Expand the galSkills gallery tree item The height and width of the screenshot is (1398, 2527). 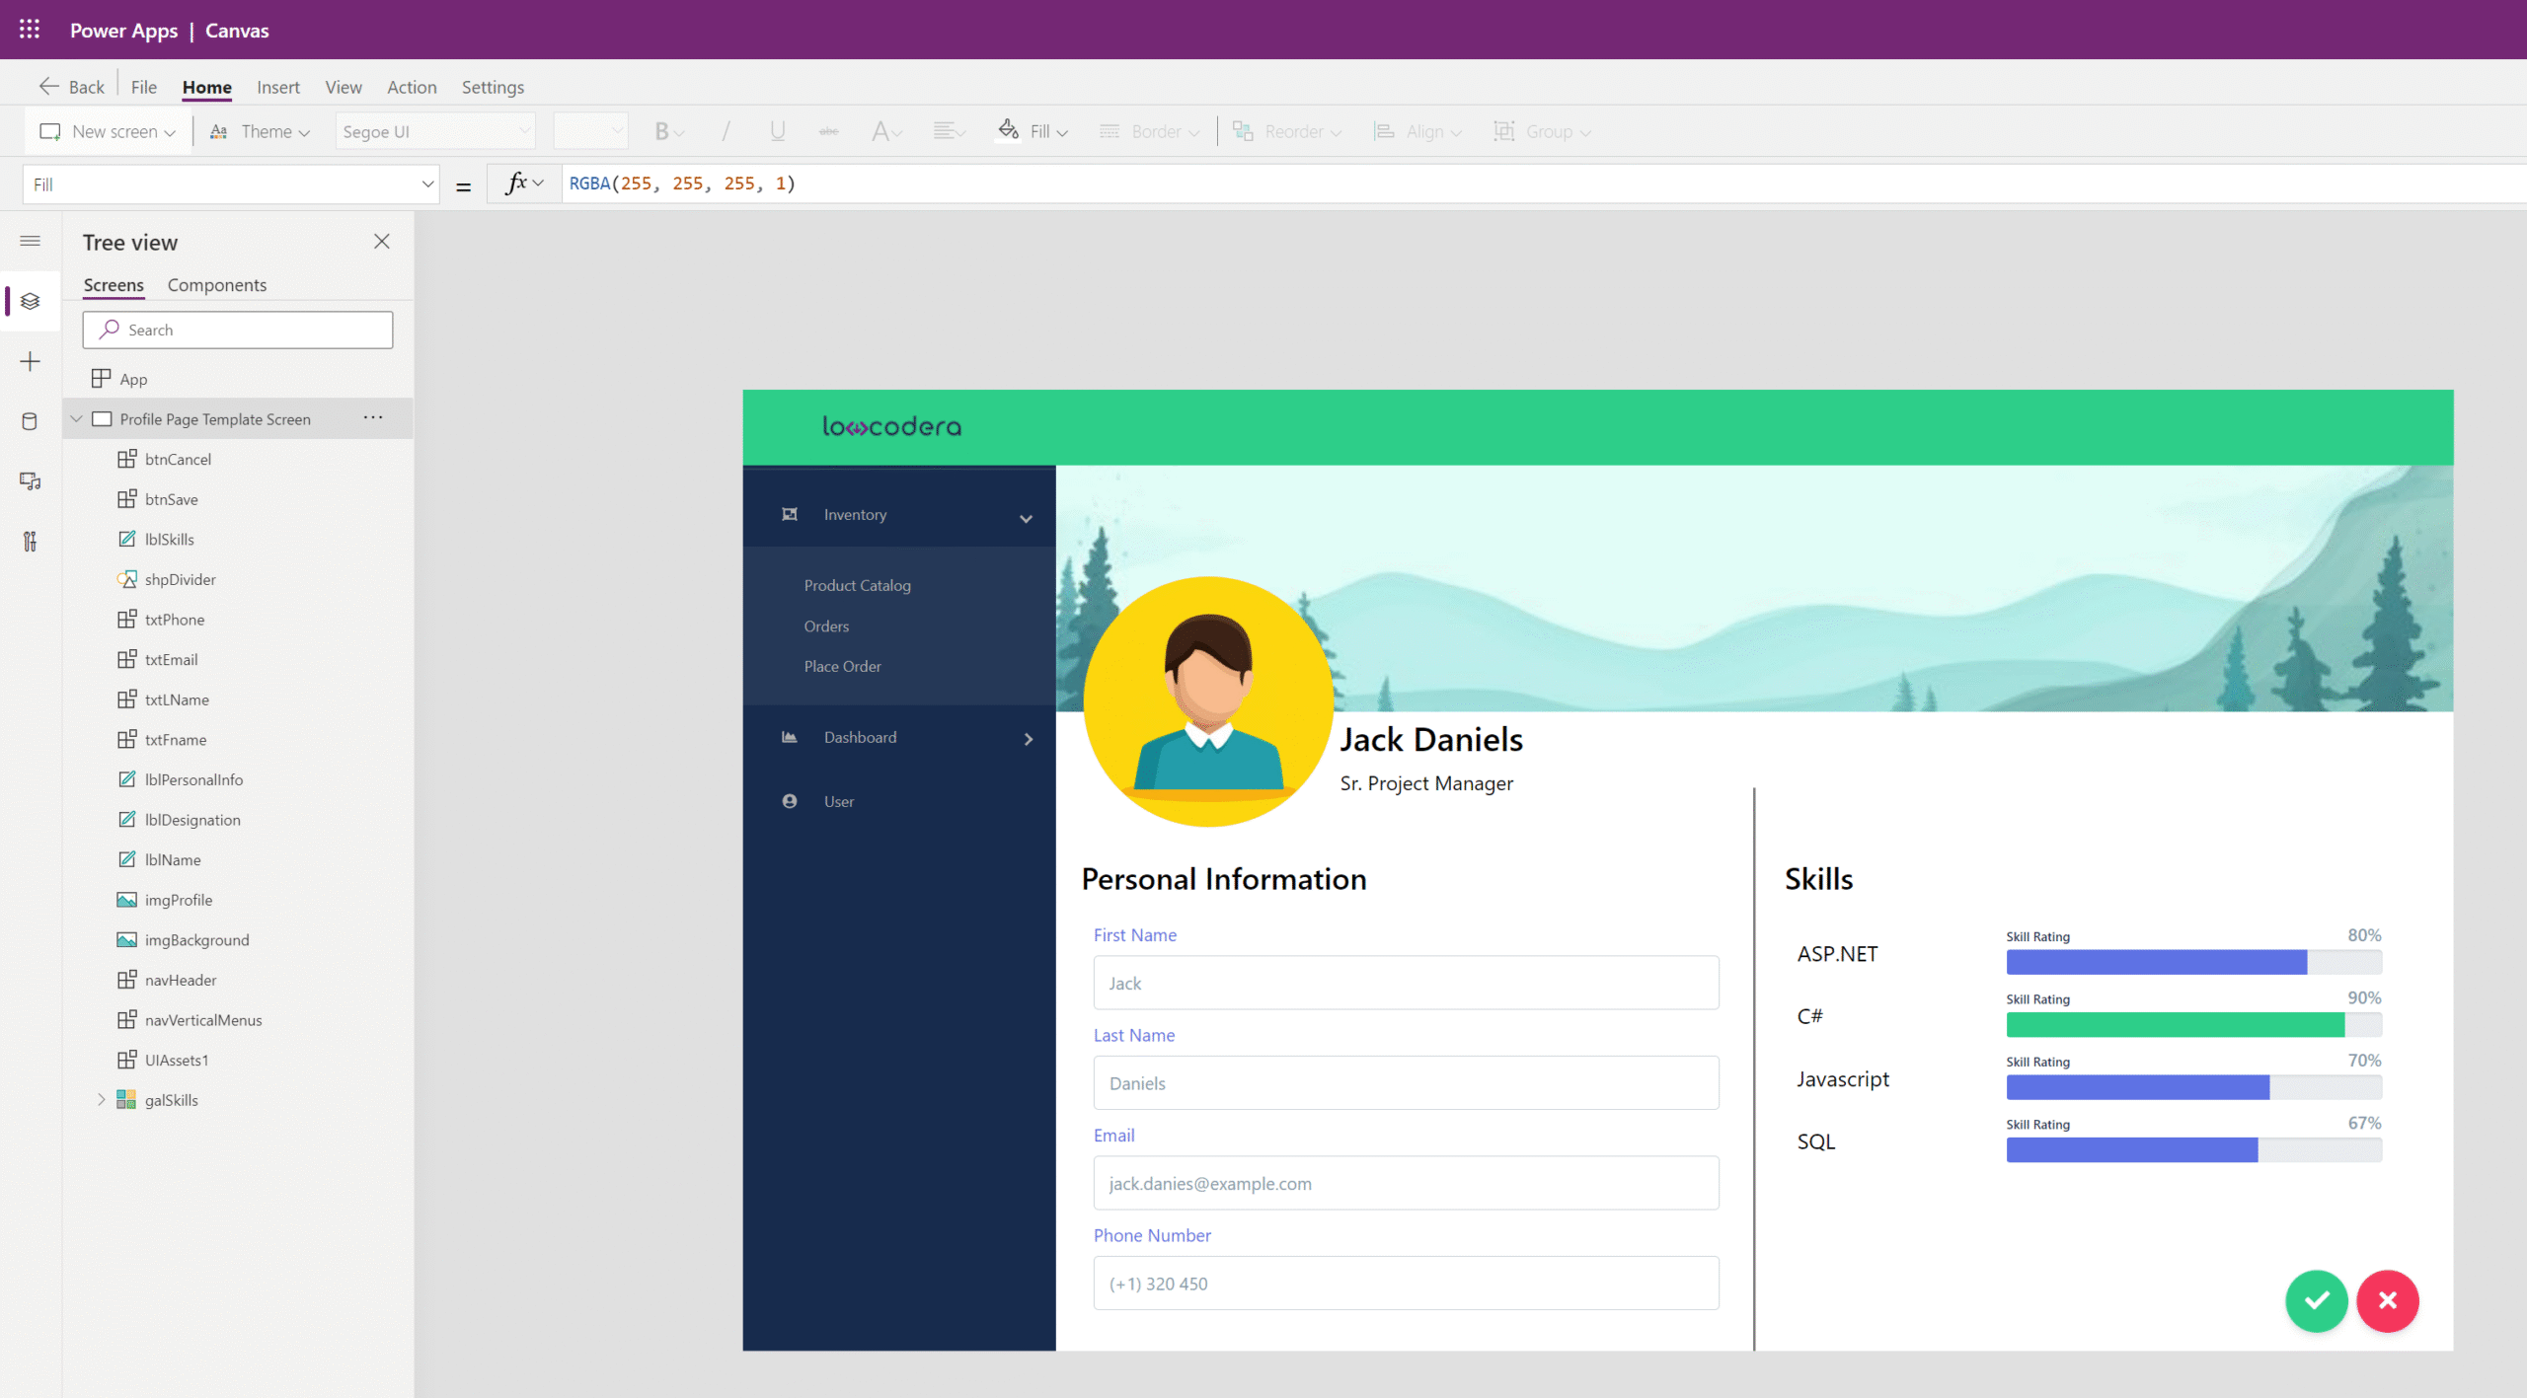pyautogui.click(x=101, y=1099)
